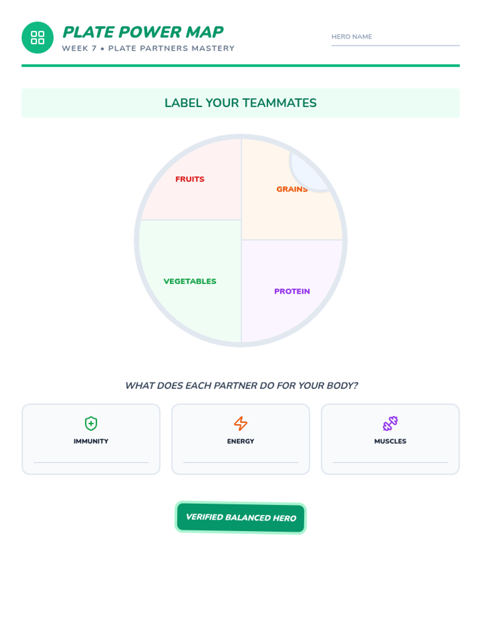481x641 pixels.
Task: Click the ENERGY card label
Action: pyautogui.click(x=240, y=441)
